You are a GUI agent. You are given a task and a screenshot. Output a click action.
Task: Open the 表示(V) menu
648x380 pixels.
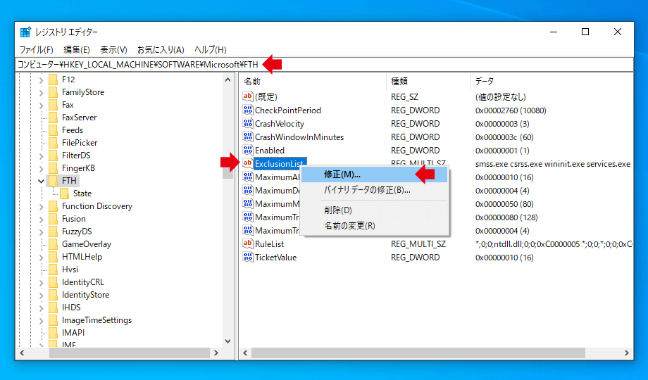(x=113, y=49)
